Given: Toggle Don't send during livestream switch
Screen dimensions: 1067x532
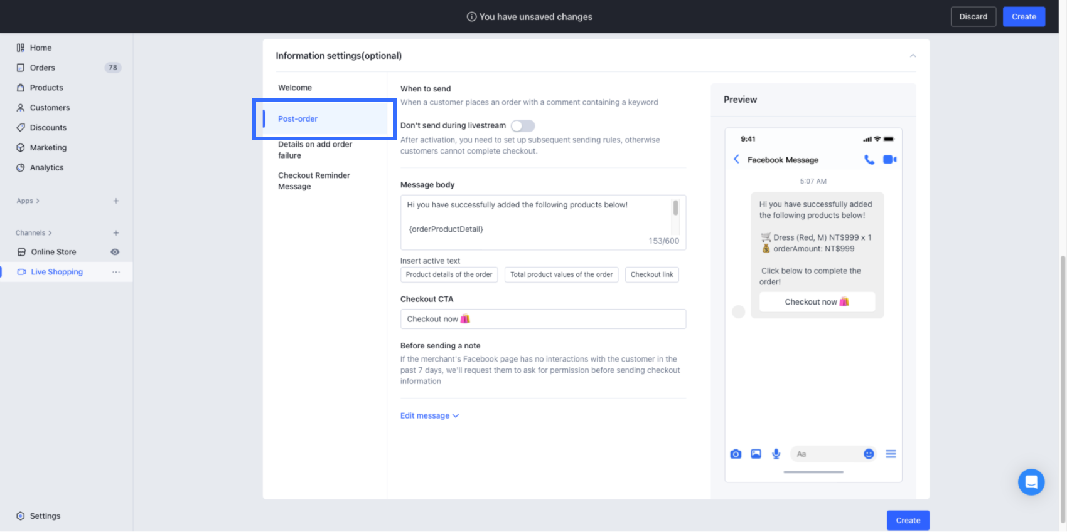Looking at the screenshot, I should [522, 126].
